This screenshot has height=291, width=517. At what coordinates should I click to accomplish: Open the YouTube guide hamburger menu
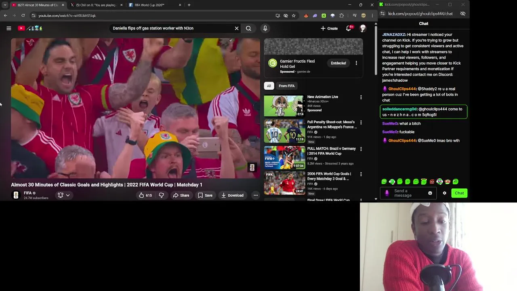coord(8,28)
